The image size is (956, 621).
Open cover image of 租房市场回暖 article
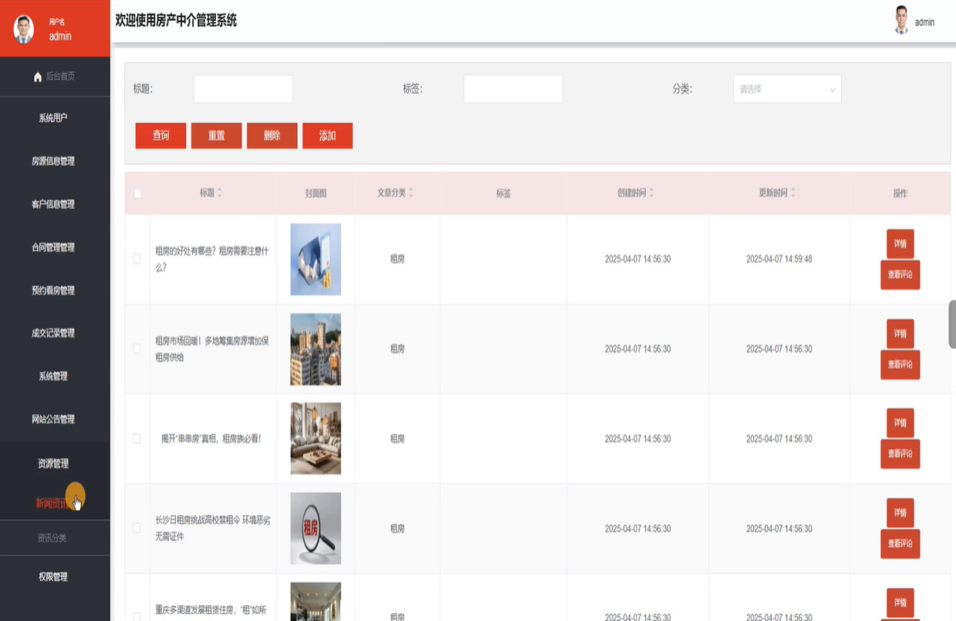[316, 349]
